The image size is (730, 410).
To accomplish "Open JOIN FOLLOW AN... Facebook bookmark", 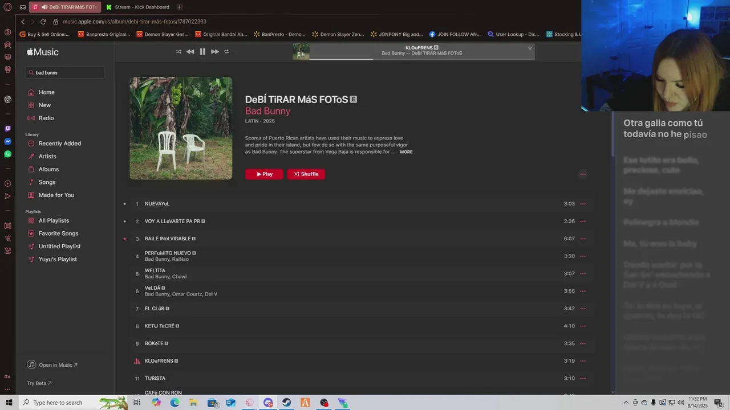I will pos(455,34).
